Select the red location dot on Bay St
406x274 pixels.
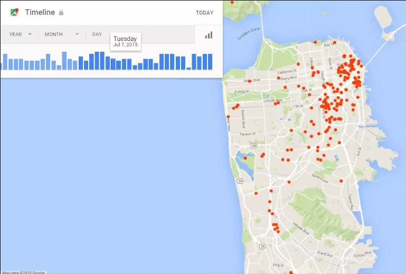click(x=316, y=43)
